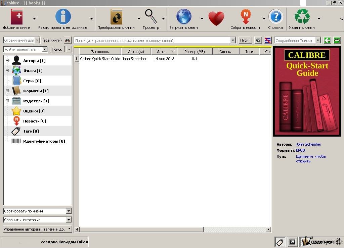344x248 pixels.
Task: Toggle the cover grid button in status bar
Action: point(293,242)
